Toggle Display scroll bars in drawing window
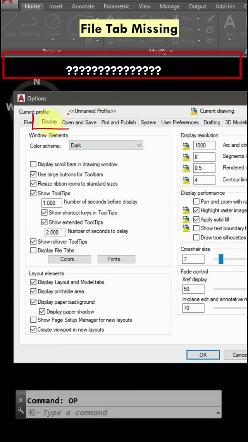 pos(34,164)
